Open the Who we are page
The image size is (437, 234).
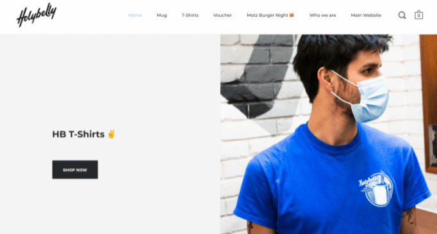(x=323, y=15)
